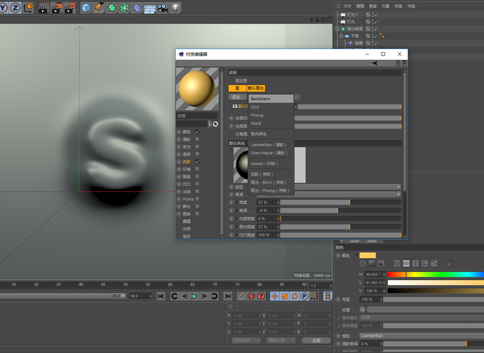The width and height of the screenshot is (484, 353).
Task: Enable the Alpha channel checkbox
Action: [198, 199]
